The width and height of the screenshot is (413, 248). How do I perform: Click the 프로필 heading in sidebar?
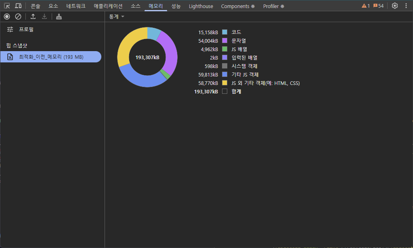(26, 29)
